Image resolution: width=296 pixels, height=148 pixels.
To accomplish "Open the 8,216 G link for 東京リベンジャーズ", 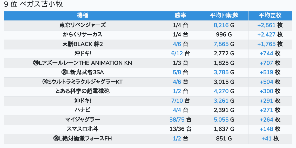I will 221,25.
